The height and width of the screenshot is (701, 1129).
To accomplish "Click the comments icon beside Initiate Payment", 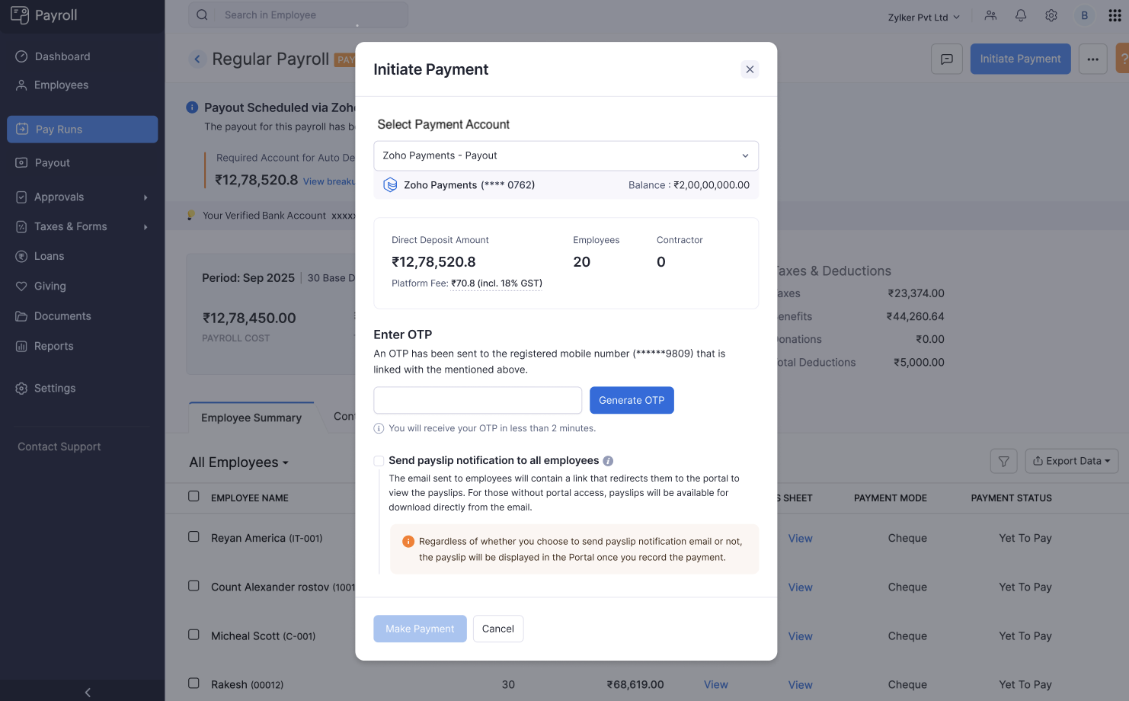I will click(947, 59).
